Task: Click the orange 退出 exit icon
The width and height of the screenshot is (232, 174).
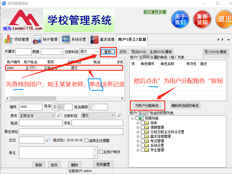Action: point(224,19)
